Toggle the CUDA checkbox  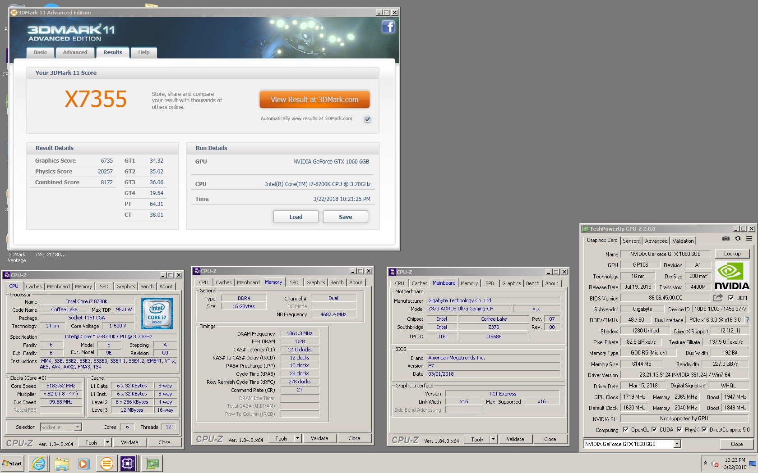654,430
